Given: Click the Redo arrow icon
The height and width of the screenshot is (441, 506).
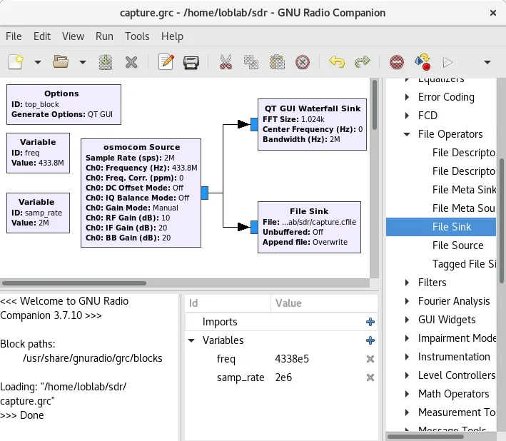Looking at the screenshot, I should coord(362,61).
